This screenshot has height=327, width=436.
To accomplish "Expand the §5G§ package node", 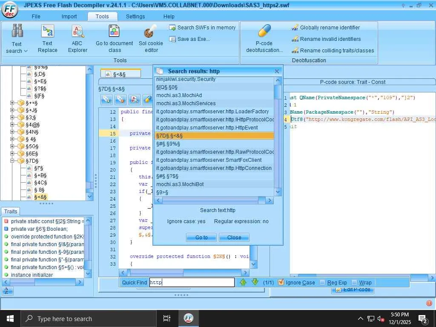I will [x=12, y=146].
